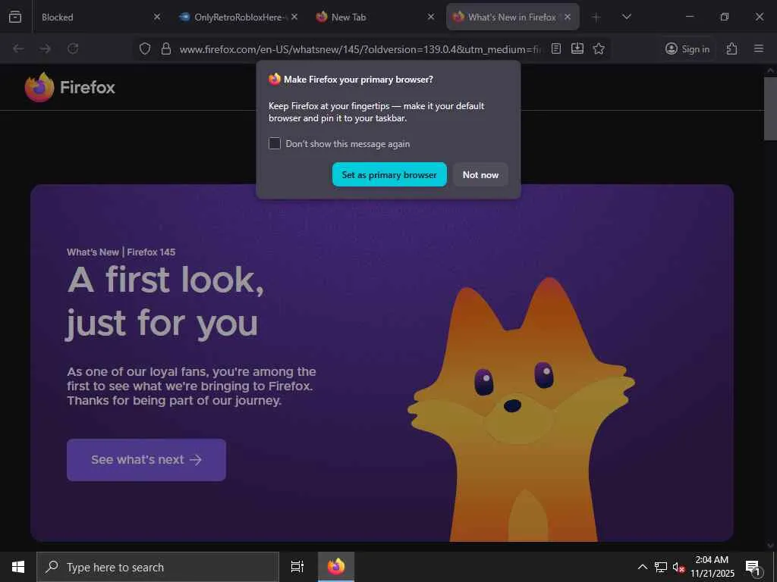Go forward with the forward arrow
Viewport: 777px width, 582px height.
pyautogui.click(x=45, y=48)
